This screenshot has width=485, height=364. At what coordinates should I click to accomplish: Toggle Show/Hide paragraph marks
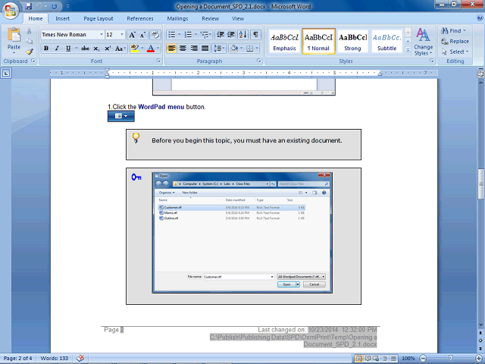(255, 35)
